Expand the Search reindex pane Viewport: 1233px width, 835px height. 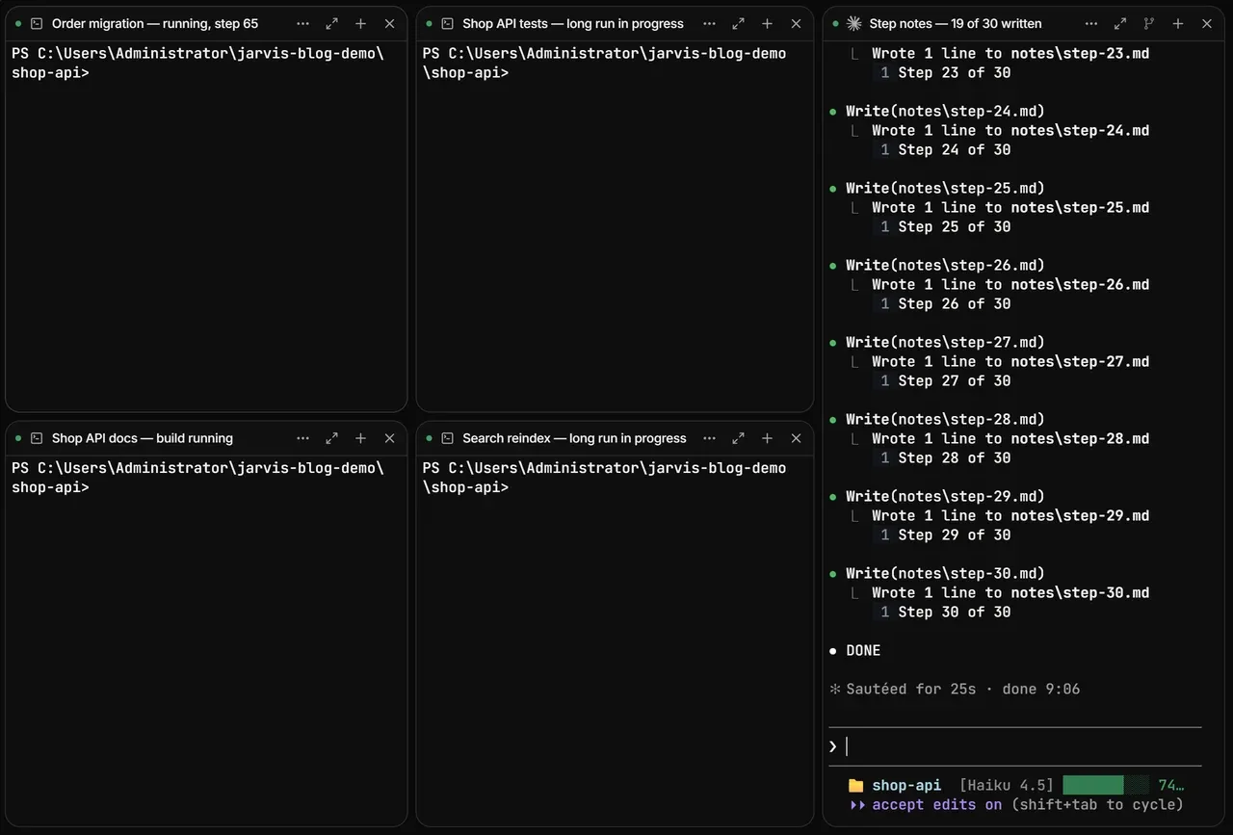pyautogui.click(x=738, y=438)
